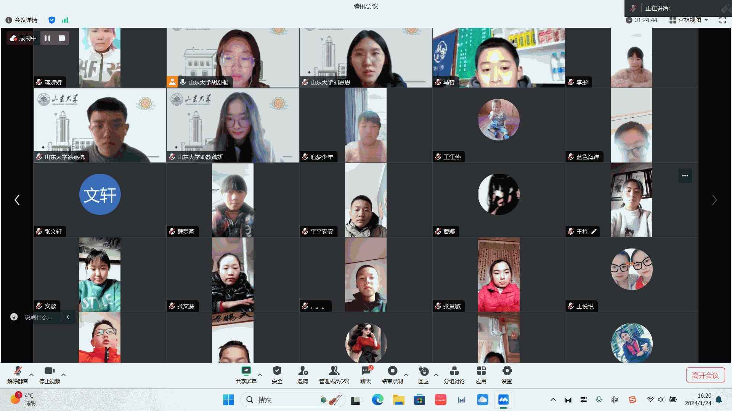Click the 离开会议 leave meeting button
732x411 pixels.
pos(705,375)
